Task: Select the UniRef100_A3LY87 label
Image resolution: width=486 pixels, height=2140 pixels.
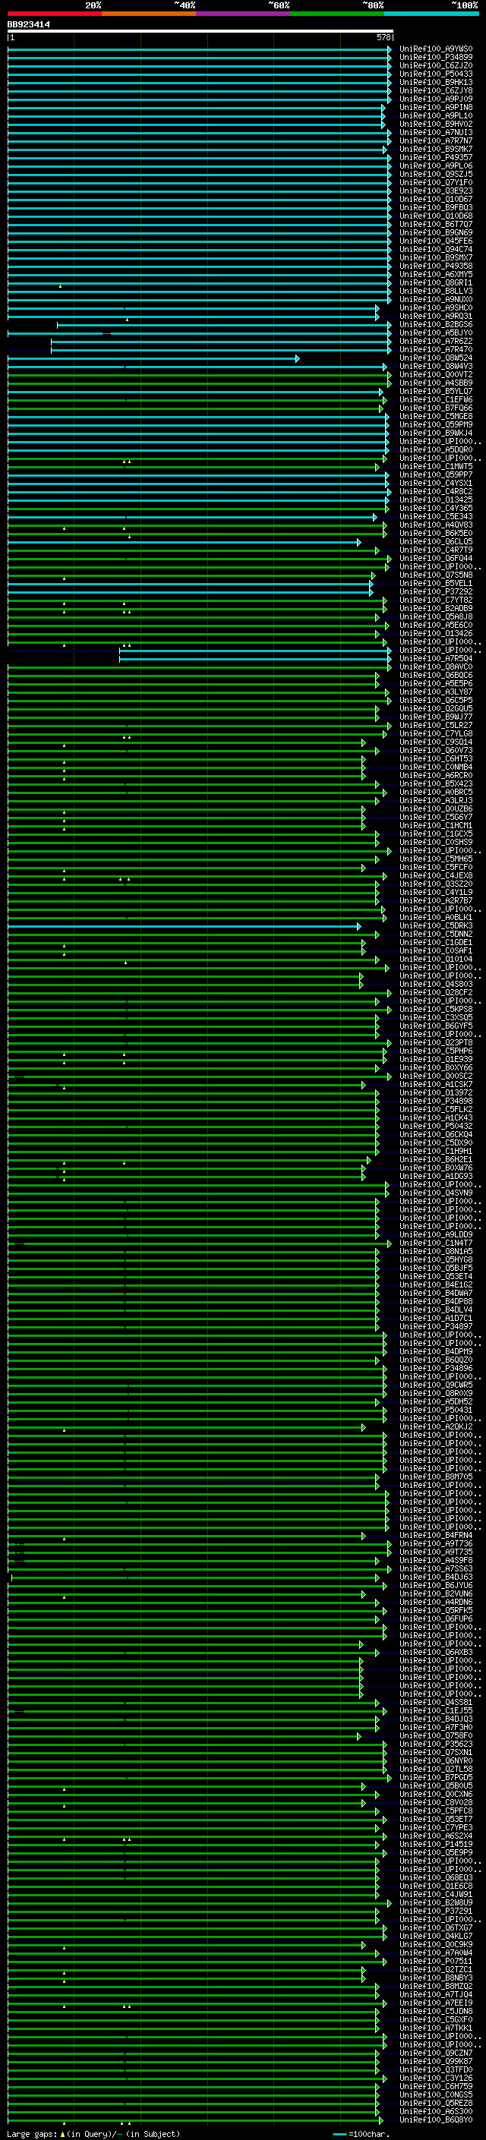Action: tap(435, 691)
